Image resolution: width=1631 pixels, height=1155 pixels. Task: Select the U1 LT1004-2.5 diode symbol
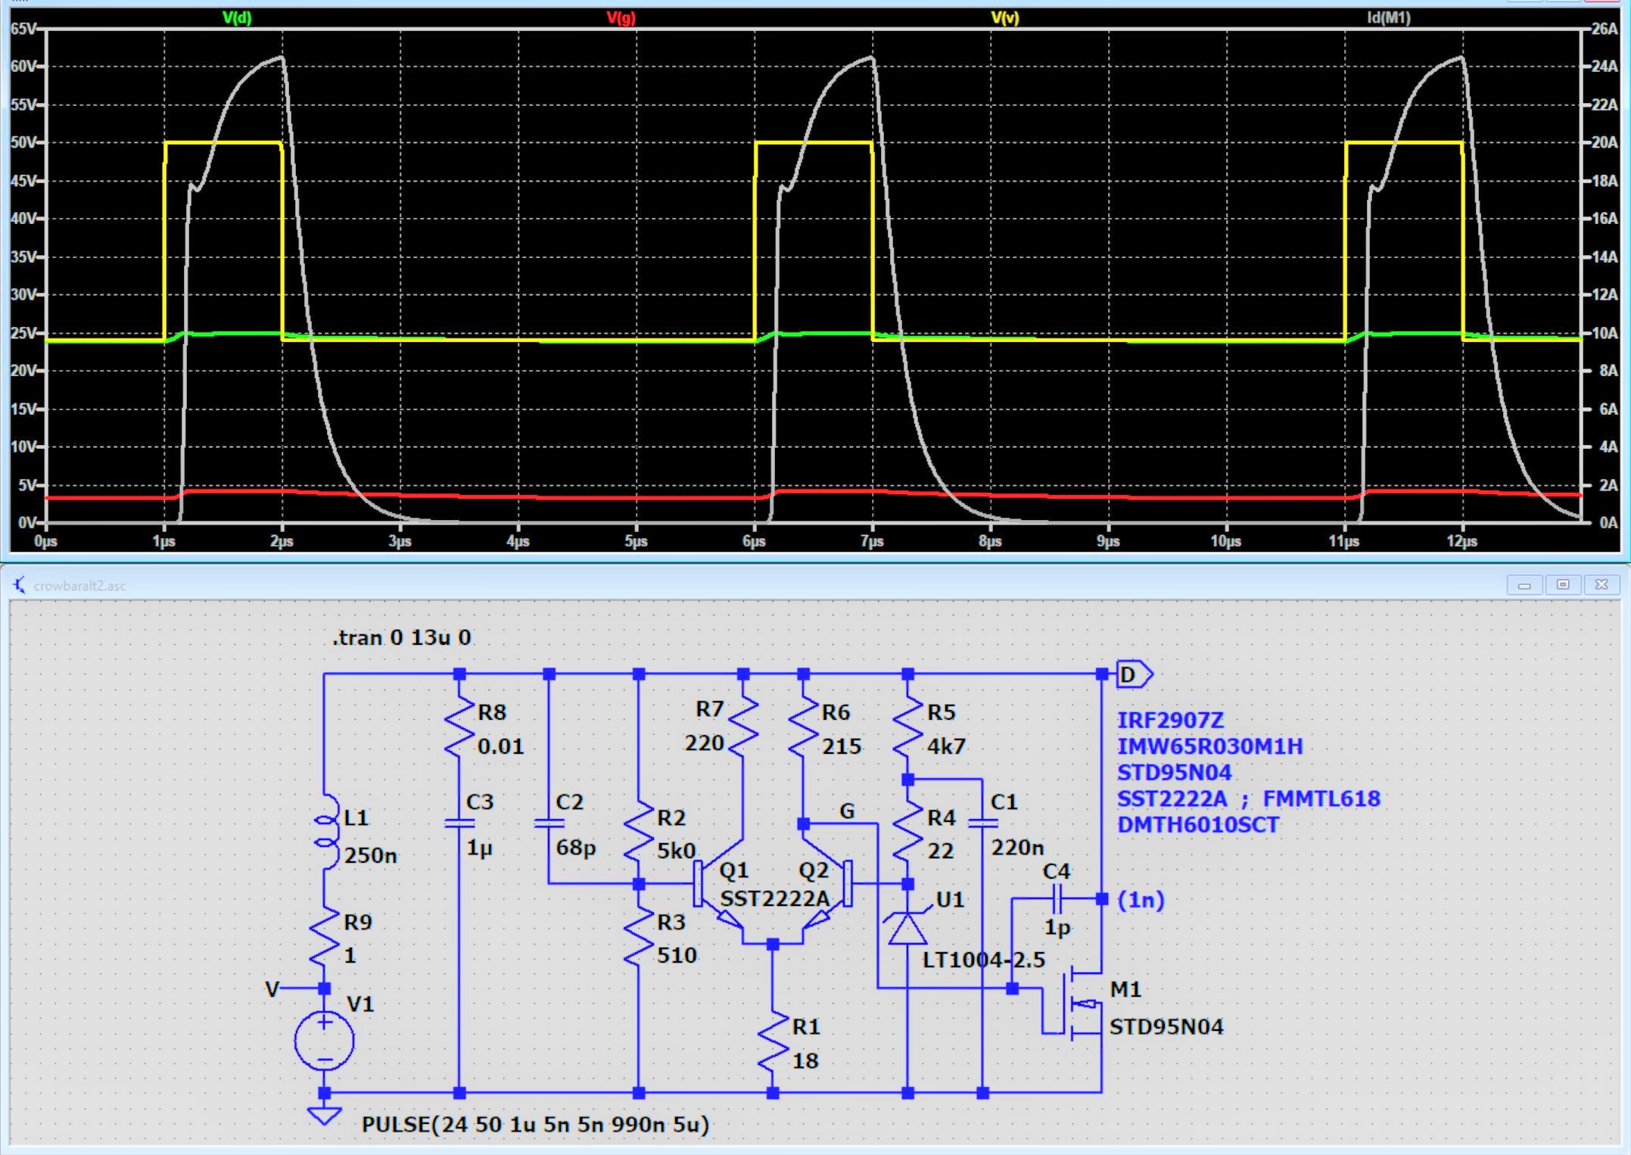(907, 928)
